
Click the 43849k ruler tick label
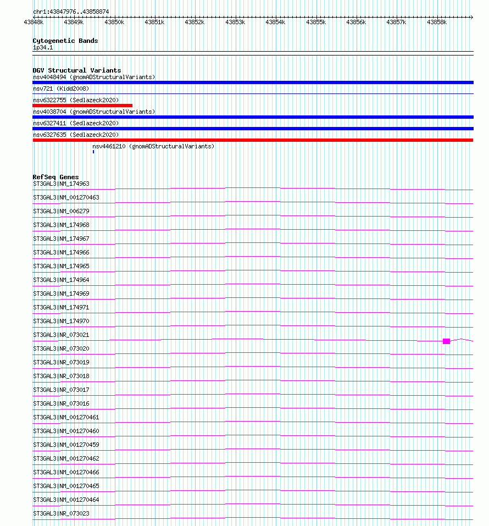[74, 22]
